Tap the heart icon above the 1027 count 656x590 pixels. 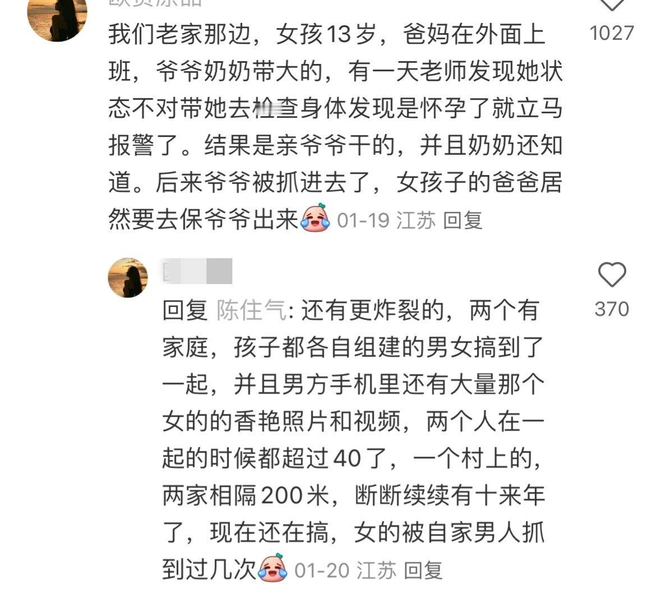click(x=612, y=5)
